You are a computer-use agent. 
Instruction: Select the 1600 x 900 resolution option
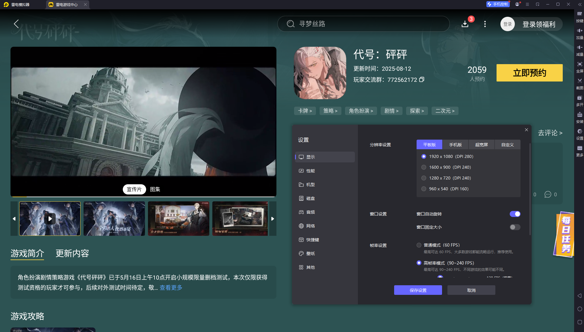point(424,167)
